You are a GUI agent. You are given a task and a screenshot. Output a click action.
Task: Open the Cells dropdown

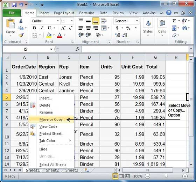pyautogui.click(x=162, y=28)
